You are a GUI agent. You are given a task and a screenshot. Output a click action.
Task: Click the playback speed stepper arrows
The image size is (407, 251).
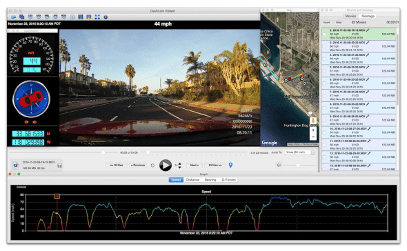coord(179,165)
